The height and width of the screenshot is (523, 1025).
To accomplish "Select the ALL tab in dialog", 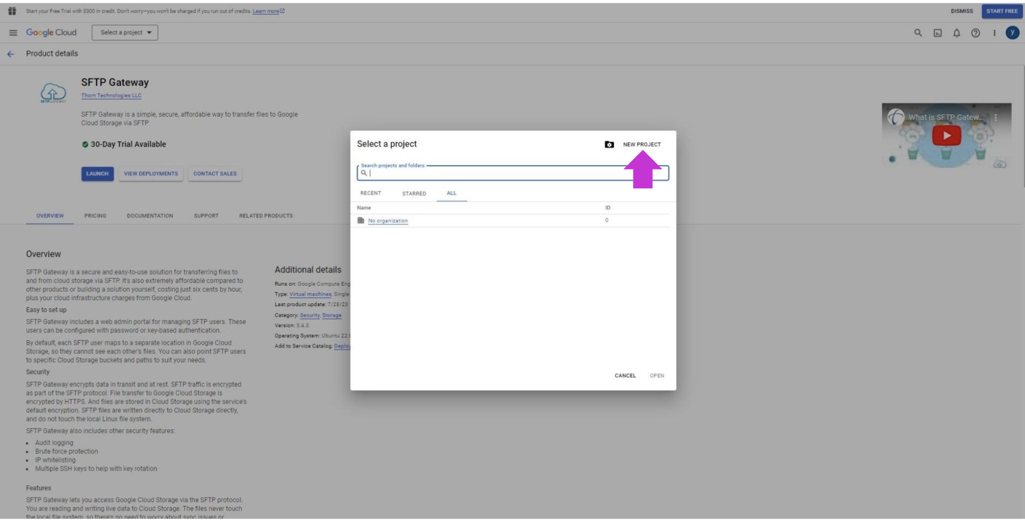I will click(451, 193).
